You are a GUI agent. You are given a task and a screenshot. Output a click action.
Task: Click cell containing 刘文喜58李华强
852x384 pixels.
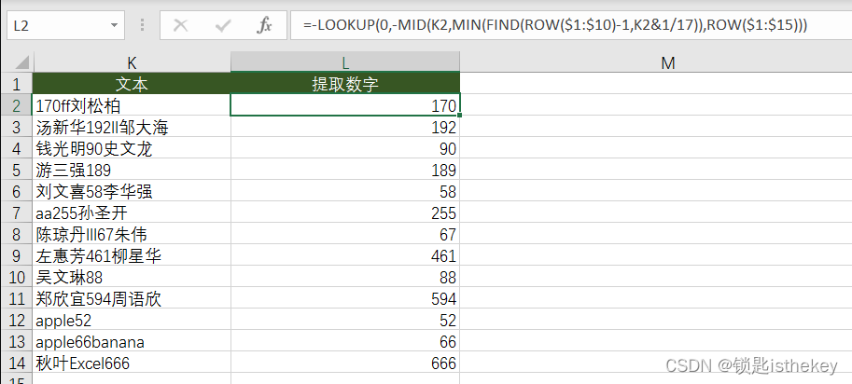tap(132, 191)
